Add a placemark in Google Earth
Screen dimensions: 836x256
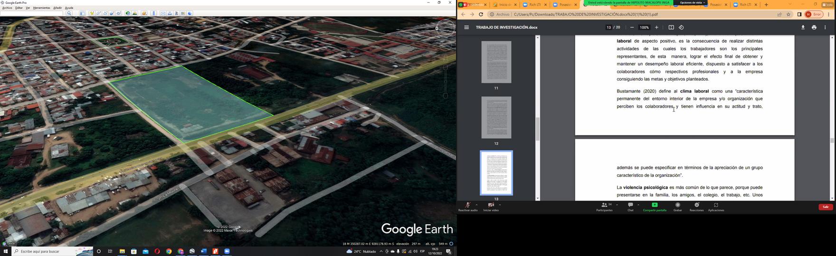click(x=92, y=13)
